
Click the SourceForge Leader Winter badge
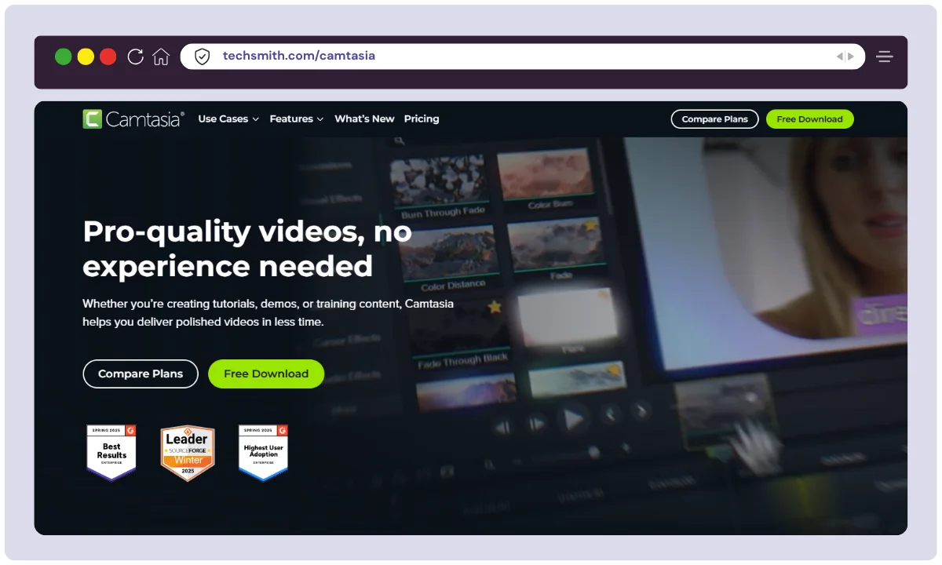click(x=188, y=453)
